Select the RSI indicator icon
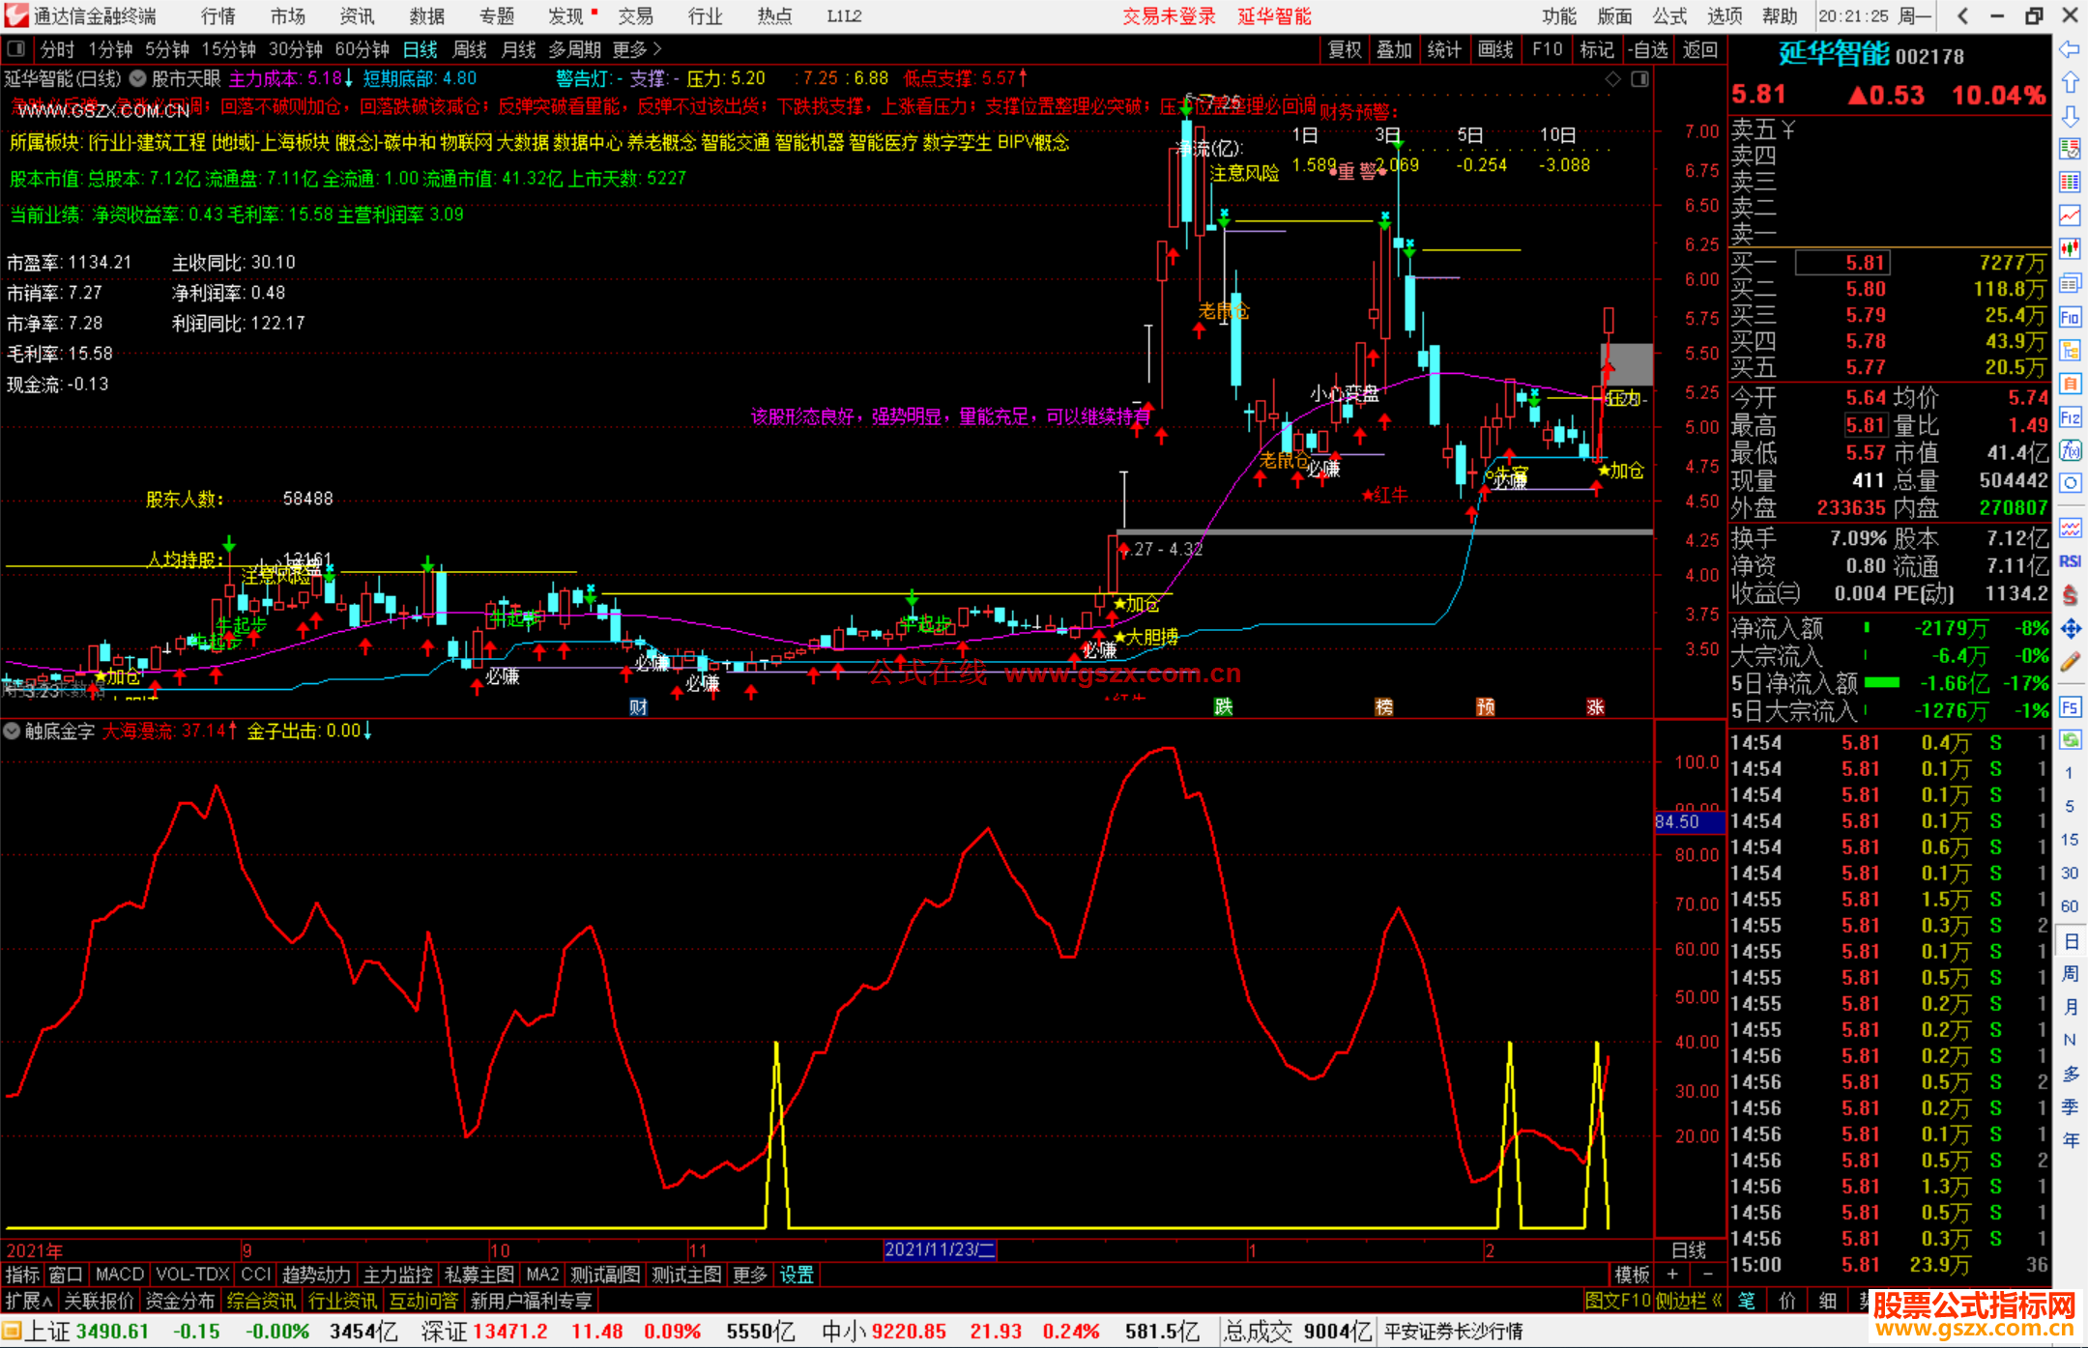 click(2070, 561)
